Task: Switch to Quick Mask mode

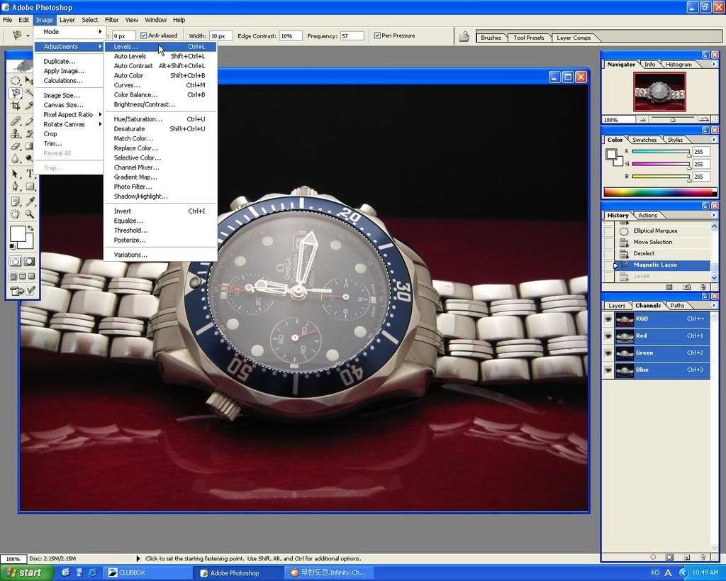Action: pyautogui.click(x=29, y=262)
